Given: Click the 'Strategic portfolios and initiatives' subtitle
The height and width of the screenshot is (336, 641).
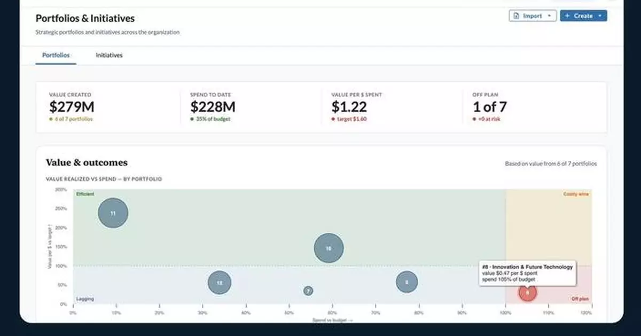Looking at the screenshot, I should click(107, 32).
